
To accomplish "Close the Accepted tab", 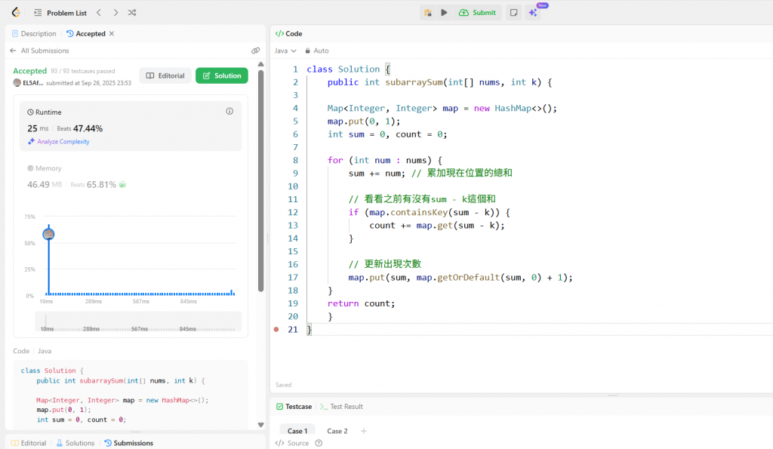I will coord(112,33).
